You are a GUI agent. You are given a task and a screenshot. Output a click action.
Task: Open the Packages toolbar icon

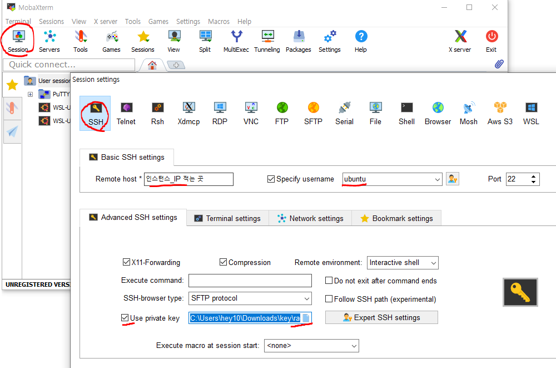[x=299, y=41]
